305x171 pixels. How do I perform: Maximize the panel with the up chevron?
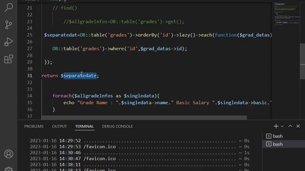coord(290,126)
